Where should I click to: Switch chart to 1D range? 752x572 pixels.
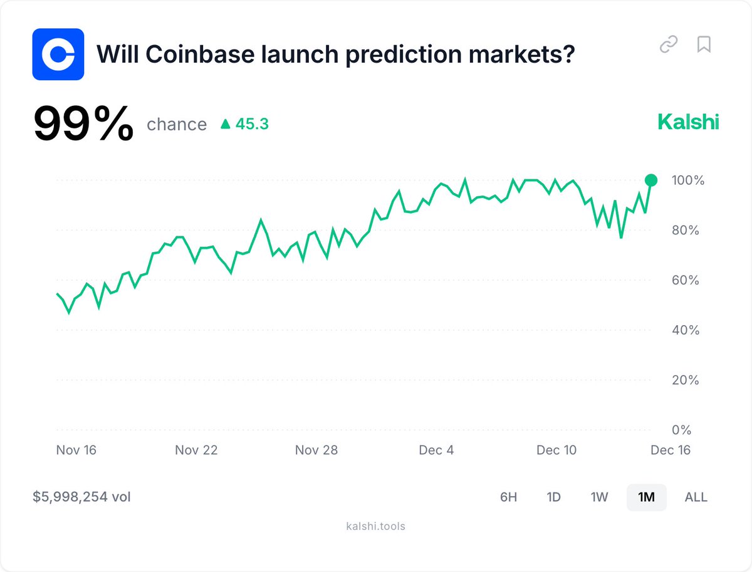tap(554, 497)
